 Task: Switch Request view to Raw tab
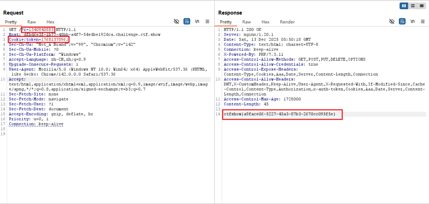(32, 22)
